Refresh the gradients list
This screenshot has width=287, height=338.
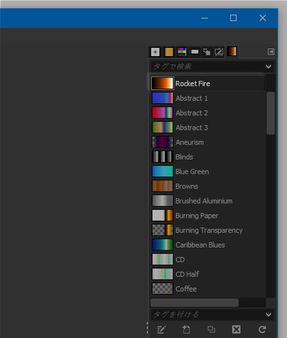[x=262, y=329]
